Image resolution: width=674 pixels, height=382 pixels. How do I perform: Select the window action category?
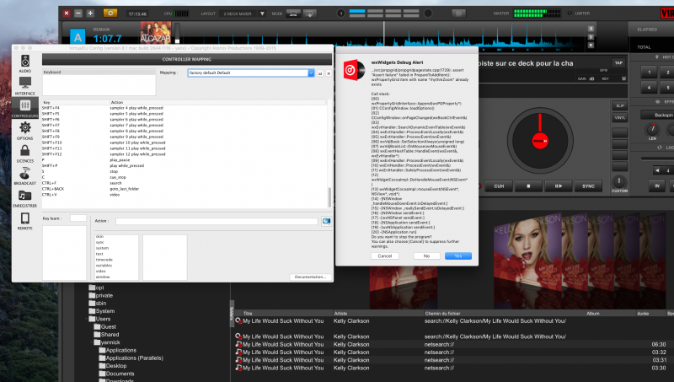103,277
